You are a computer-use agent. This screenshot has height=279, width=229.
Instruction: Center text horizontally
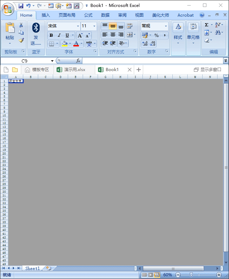click(x=113, y=35)
